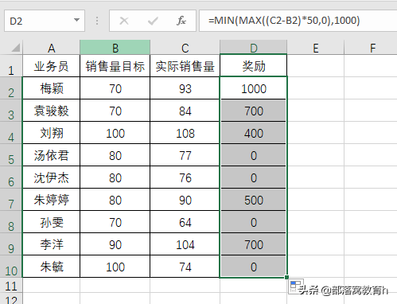This screenshot has width=397, height=304.
Task: Select row 11 header
Action: (11, 286)
